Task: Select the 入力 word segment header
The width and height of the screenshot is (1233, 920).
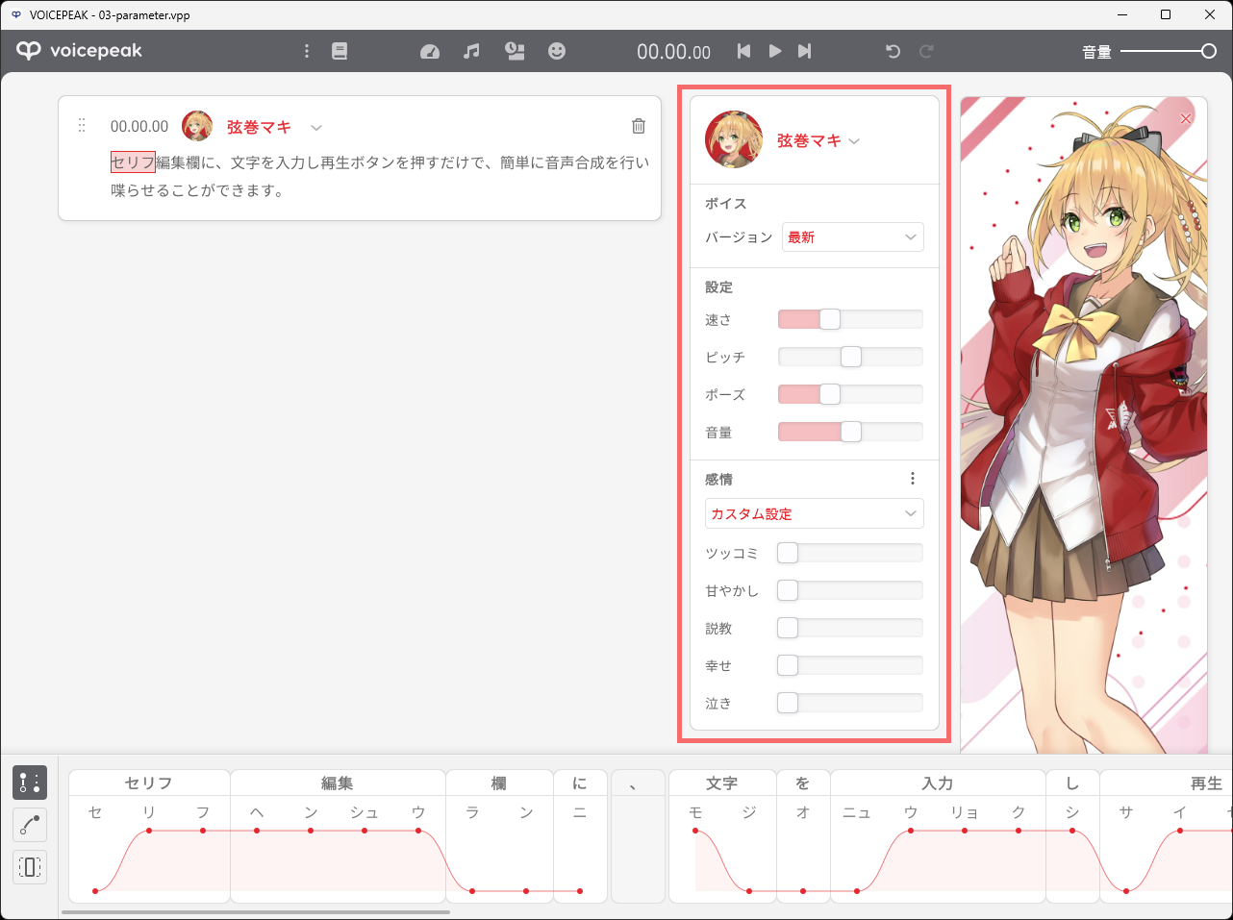Action: click(938, 783)
